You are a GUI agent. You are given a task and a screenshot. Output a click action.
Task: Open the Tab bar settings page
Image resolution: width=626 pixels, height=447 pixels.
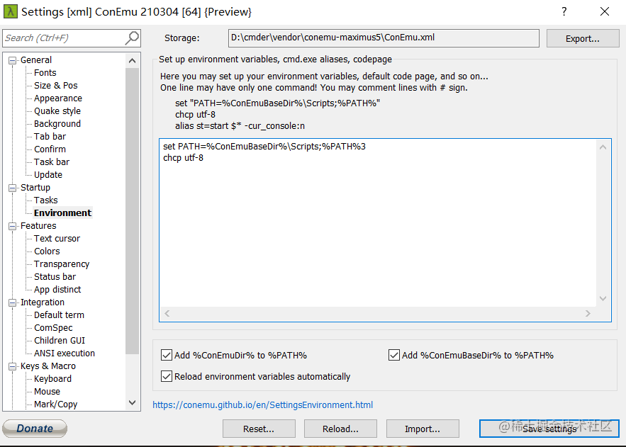point(50,137)
